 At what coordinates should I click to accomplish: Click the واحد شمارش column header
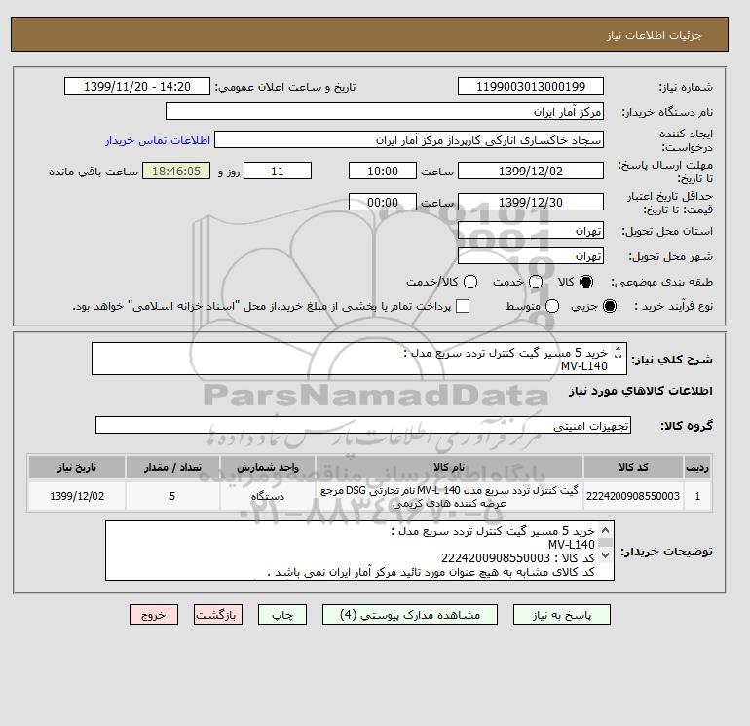point(268,467)
